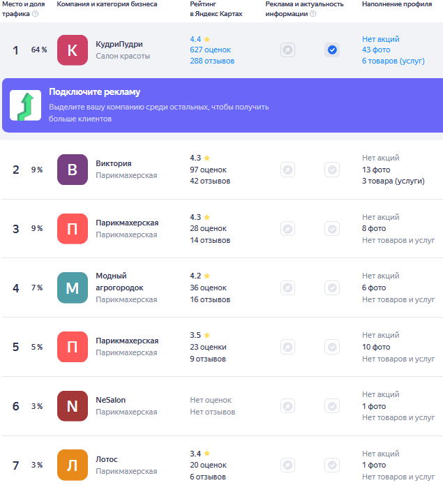443x492 pixels.
Task: Click the 36 оценок text
Action: (208, 288)
